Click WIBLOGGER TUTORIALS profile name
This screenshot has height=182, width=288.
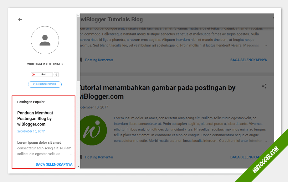(45, 64)
